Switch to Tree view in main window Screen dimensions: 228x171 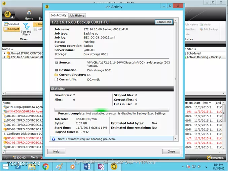tap(38, 24)
